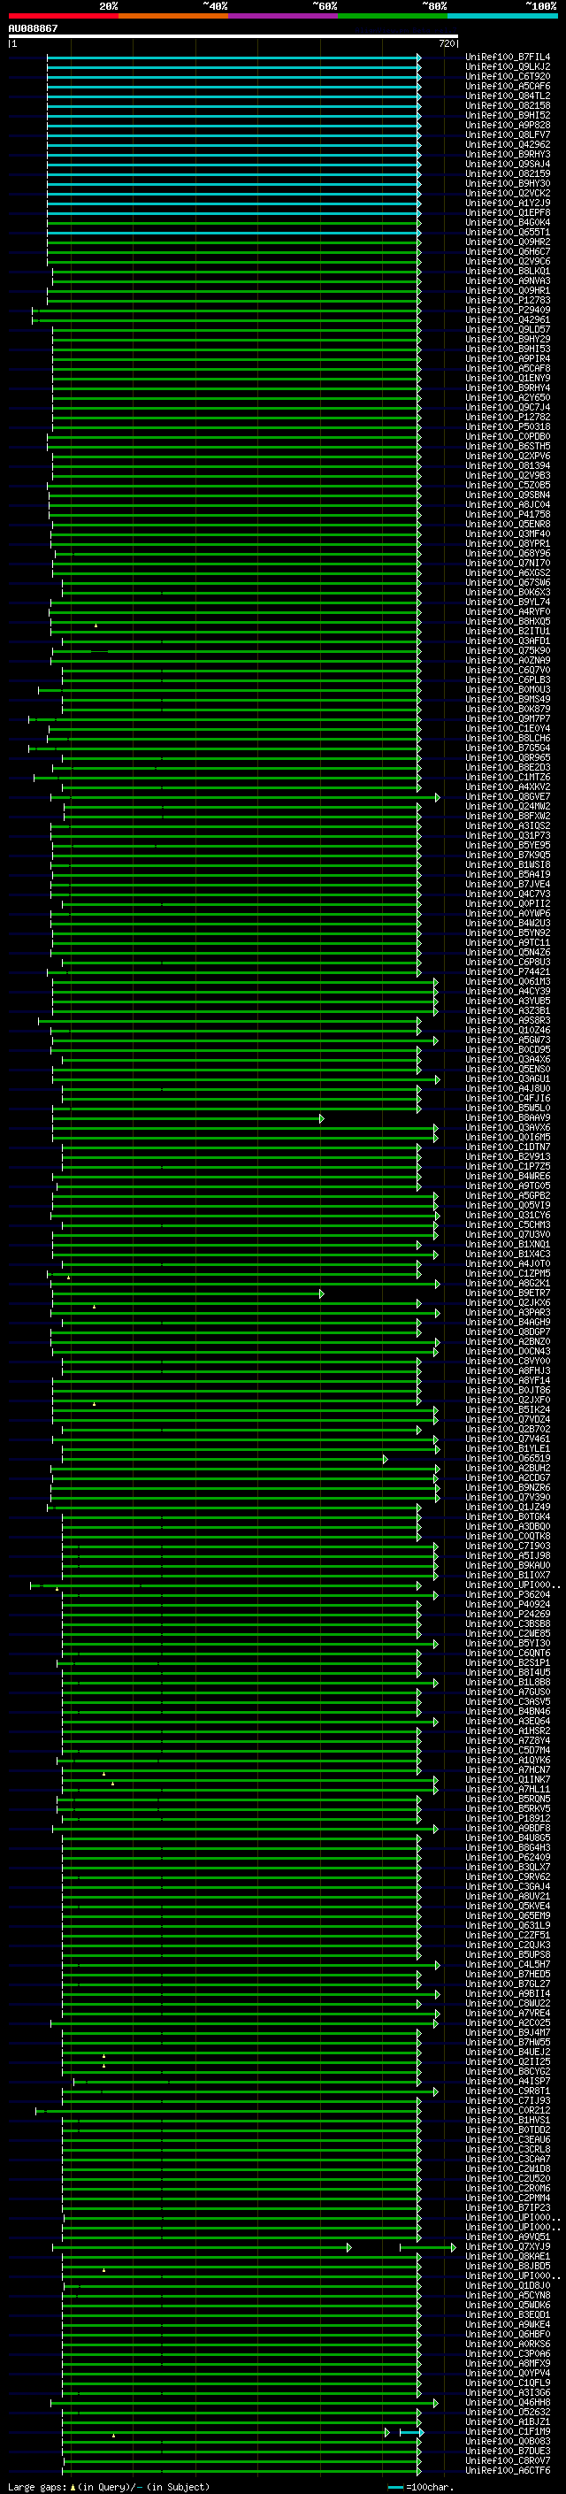
Task: Select the UniRef100_A9S8R3 label
Action: pyautogui.click(x=508, y=1020)
